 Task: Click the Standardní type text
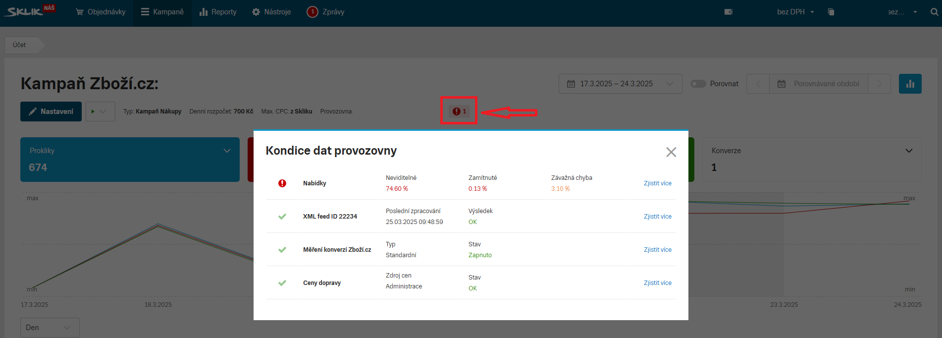(401, 255)
